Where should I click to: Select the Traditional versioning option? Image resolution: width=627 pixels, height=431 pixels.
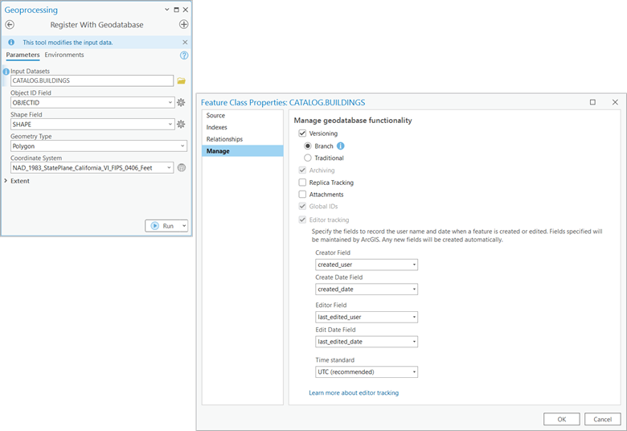308,158
